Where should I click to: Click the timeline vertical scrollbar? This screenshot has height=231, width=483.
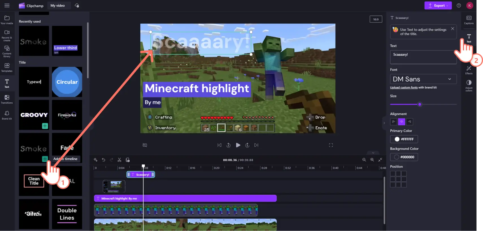click(384, 200)
